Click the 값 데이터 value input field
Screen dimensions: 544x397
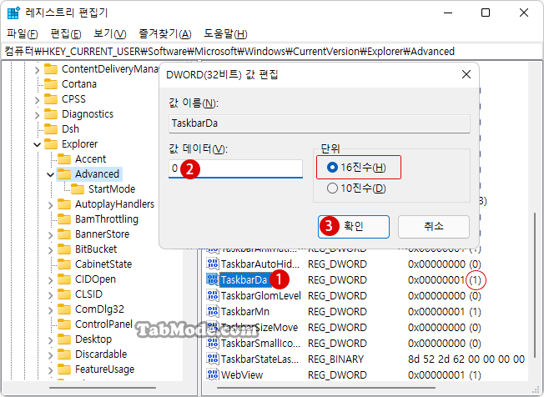[235, 168]
